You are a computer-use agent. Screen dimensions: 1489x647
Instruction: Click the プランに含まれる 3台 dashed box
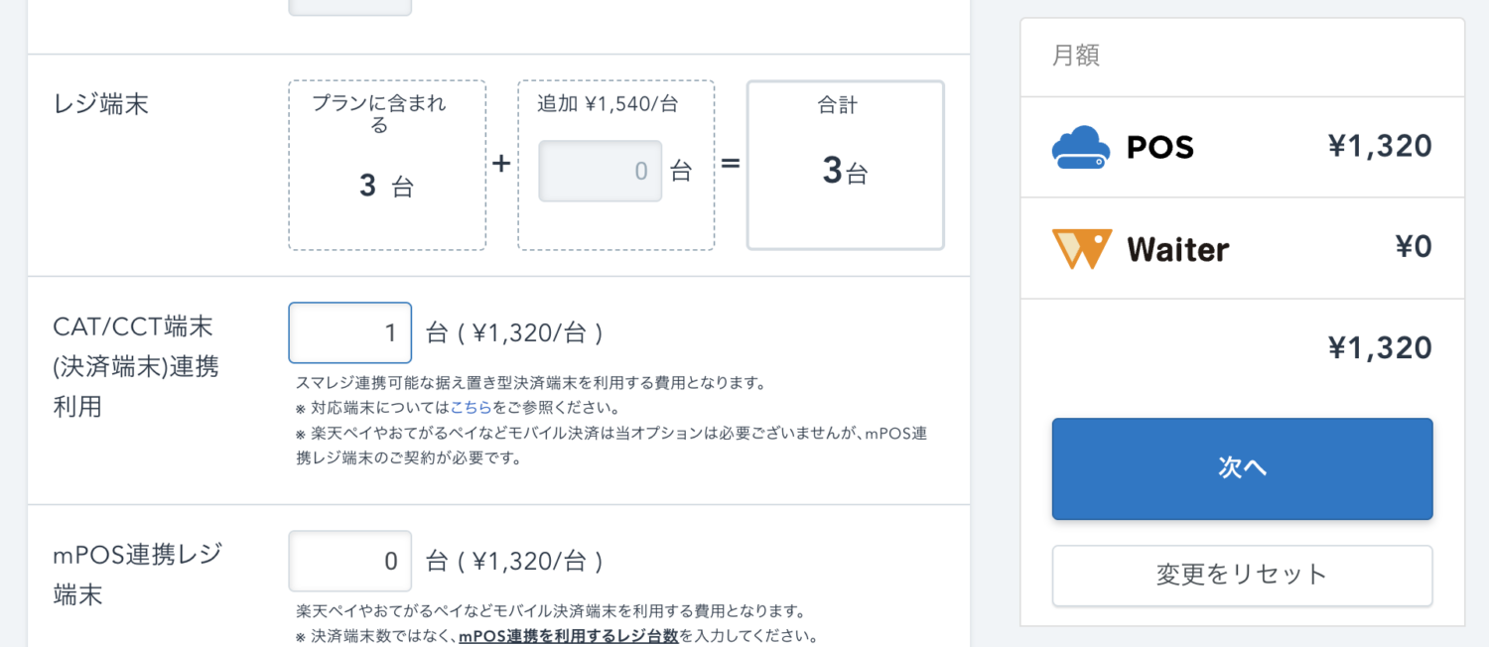pyautogui.click(x=386, y=165)
